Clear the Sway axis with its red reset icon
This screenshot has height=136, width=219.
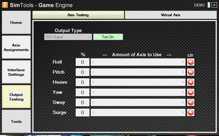pyautogui.click(x=191, y=102)
